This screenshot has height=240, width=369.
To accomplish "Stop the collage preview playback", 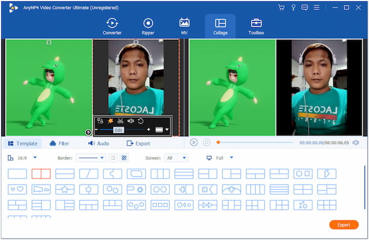I will coord(207,142).
